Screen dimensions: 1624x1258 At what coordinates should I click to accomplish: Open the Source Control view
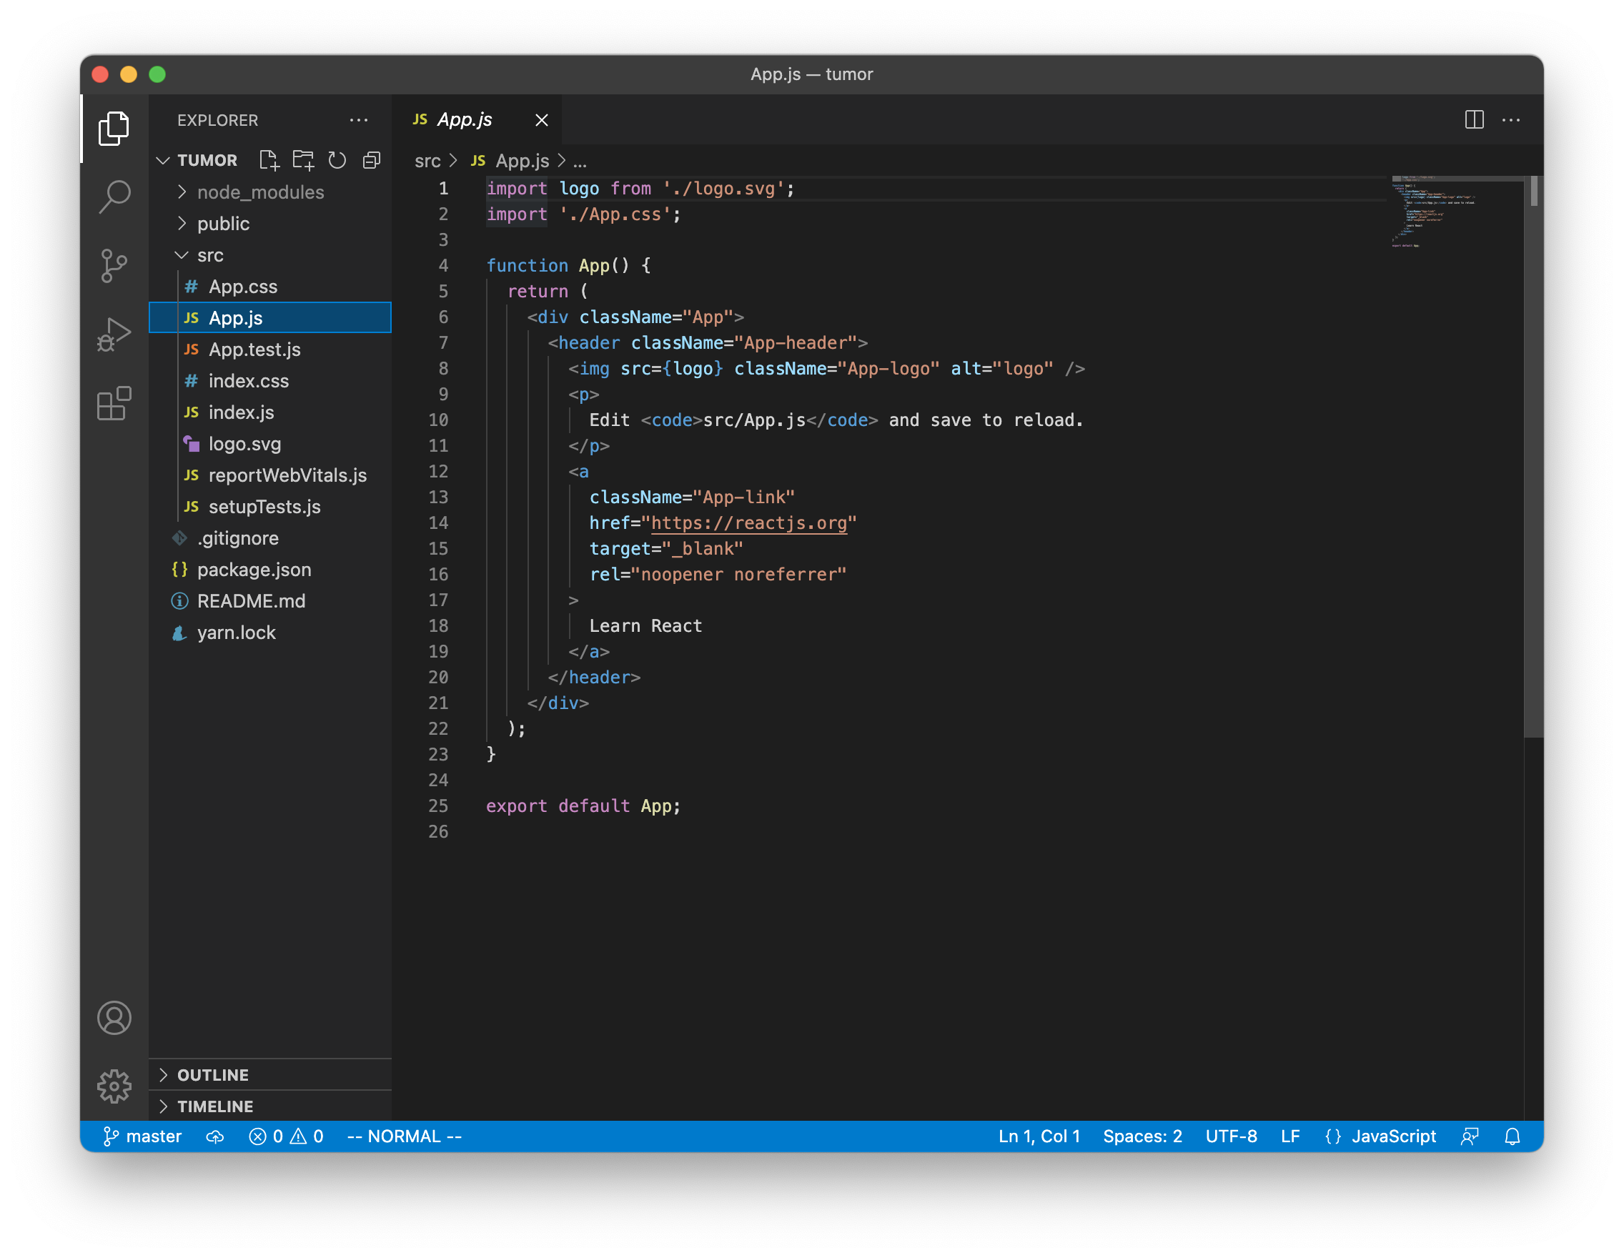[114, 265]
